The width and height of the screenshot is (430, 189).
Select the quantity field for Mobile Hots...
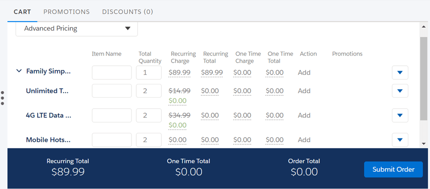tap(149, 140)
